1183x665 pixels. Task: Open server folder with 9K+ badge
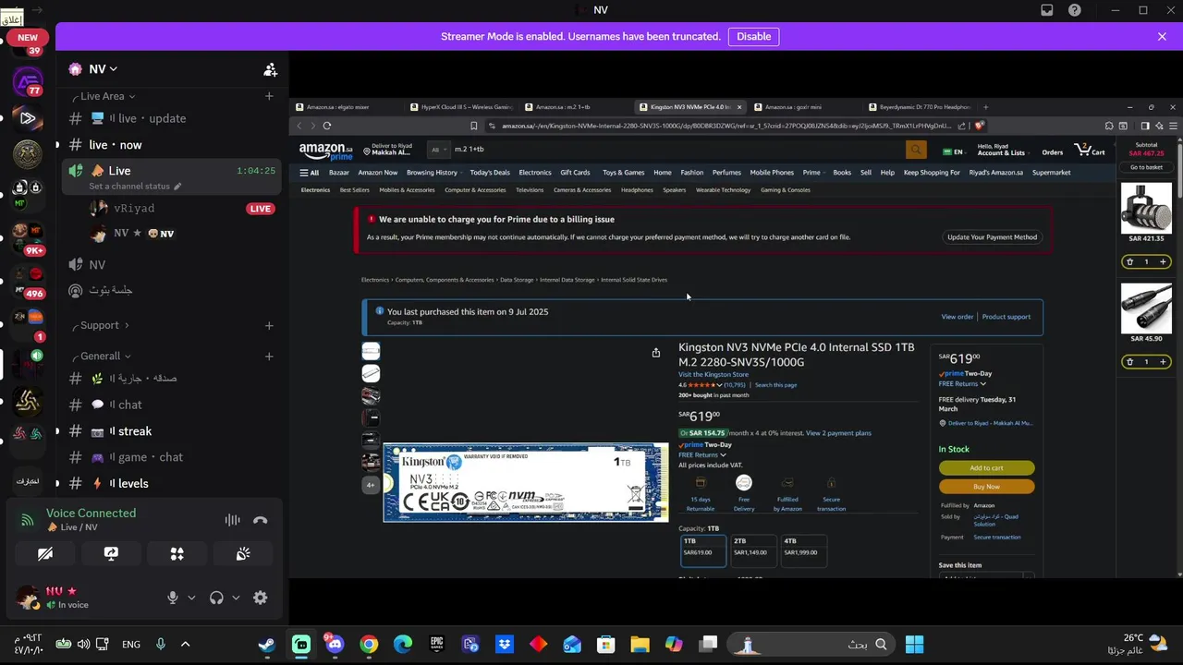point(28,238)
